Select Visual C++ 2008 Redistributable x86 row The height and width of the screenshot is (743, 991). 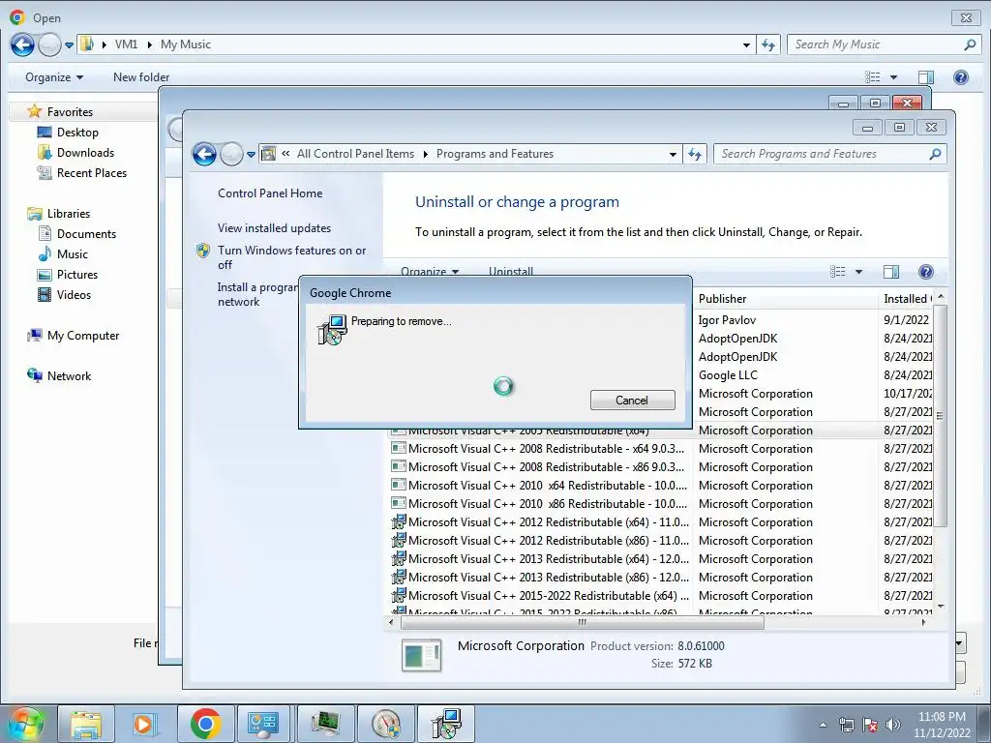(660, 467)
